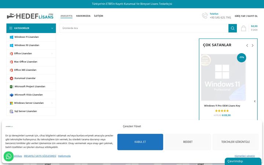Click phone number +90 545 625 7145
Viewport: 264px width, 165px height.
[x=220, y=18]
